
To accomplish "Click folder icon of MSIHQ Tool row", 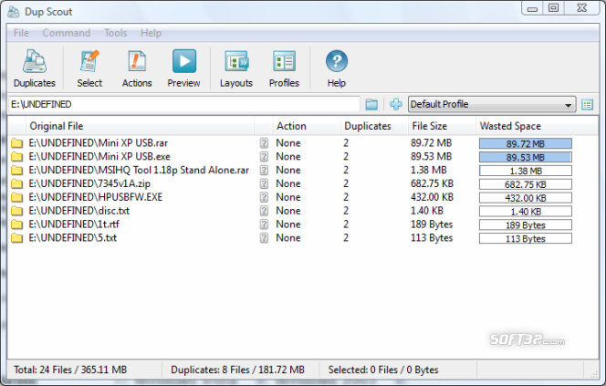I will click(x=16, y=171).
